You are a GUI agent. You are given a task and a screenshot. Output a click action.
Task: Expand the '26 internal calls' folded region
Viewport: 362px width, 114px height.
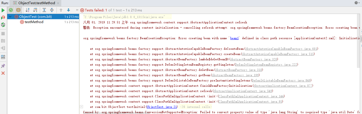(196, 107)
